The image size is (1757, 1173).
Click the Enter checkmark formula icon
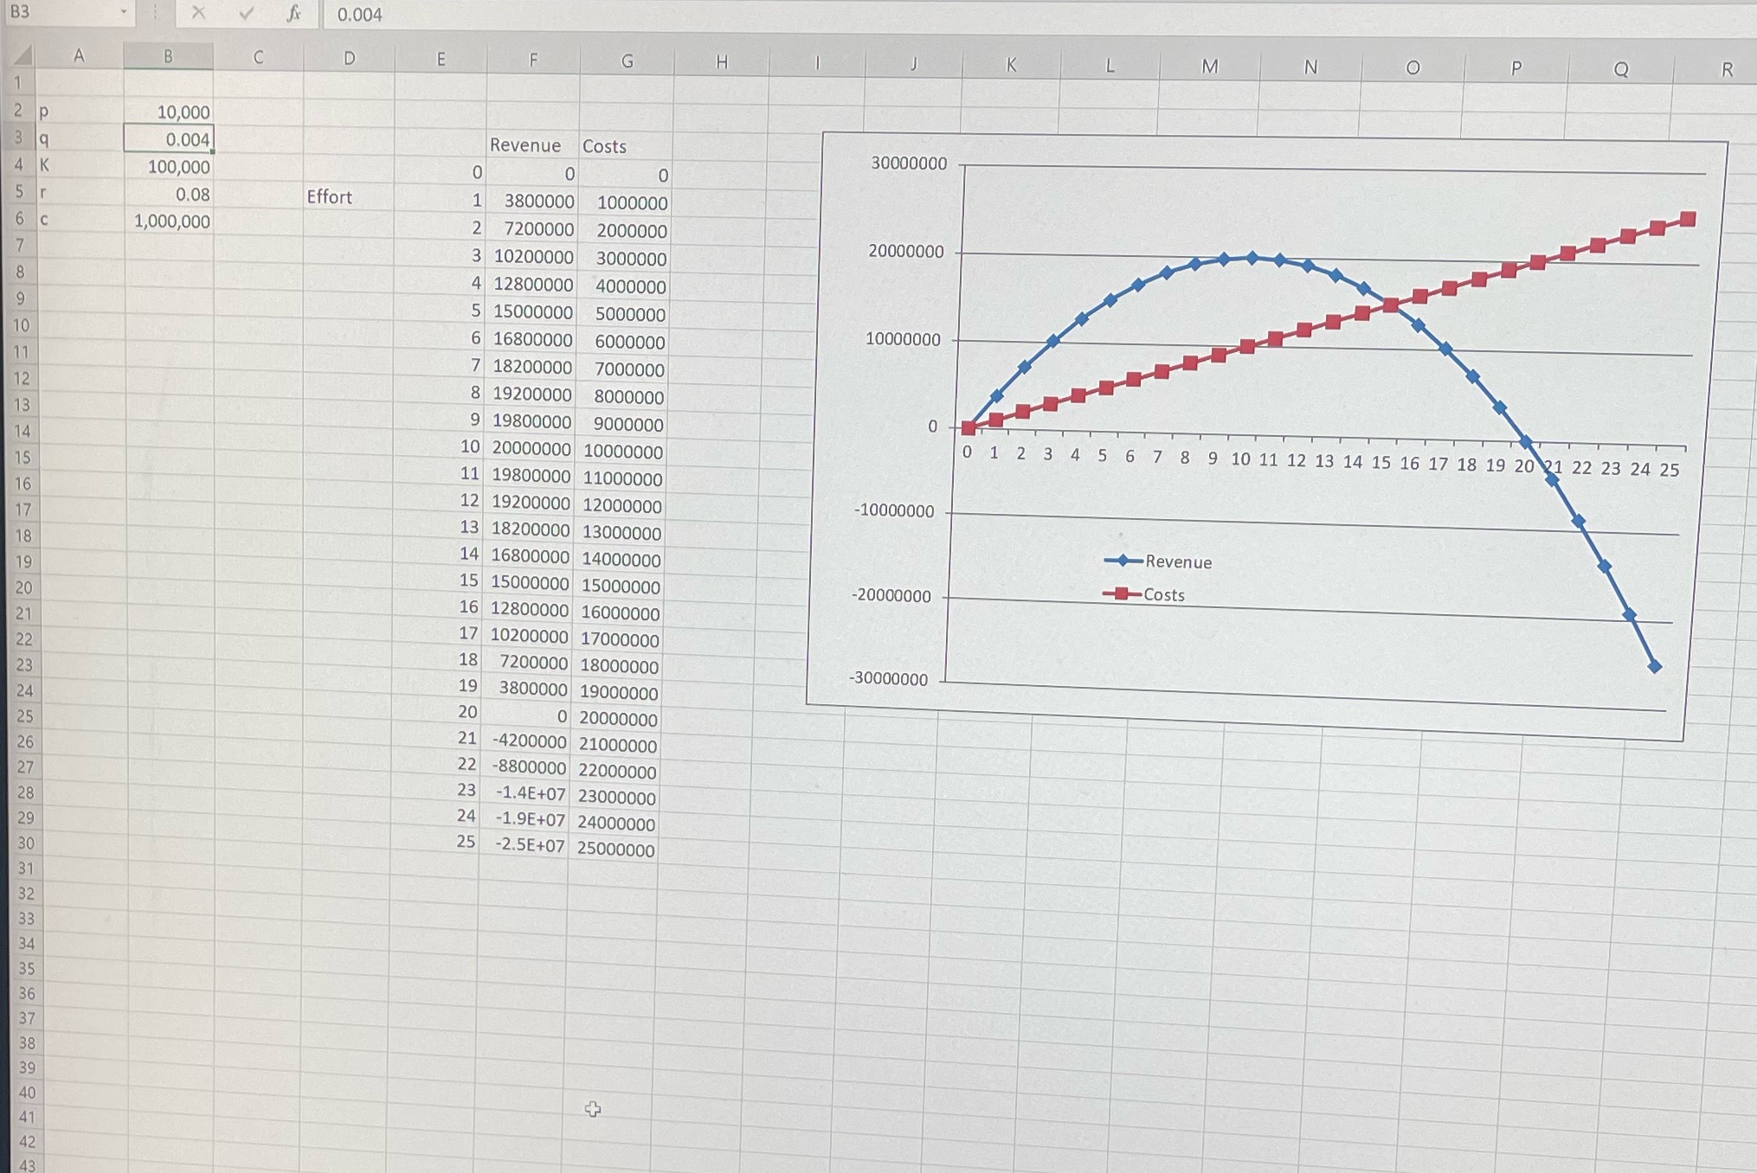247,13
